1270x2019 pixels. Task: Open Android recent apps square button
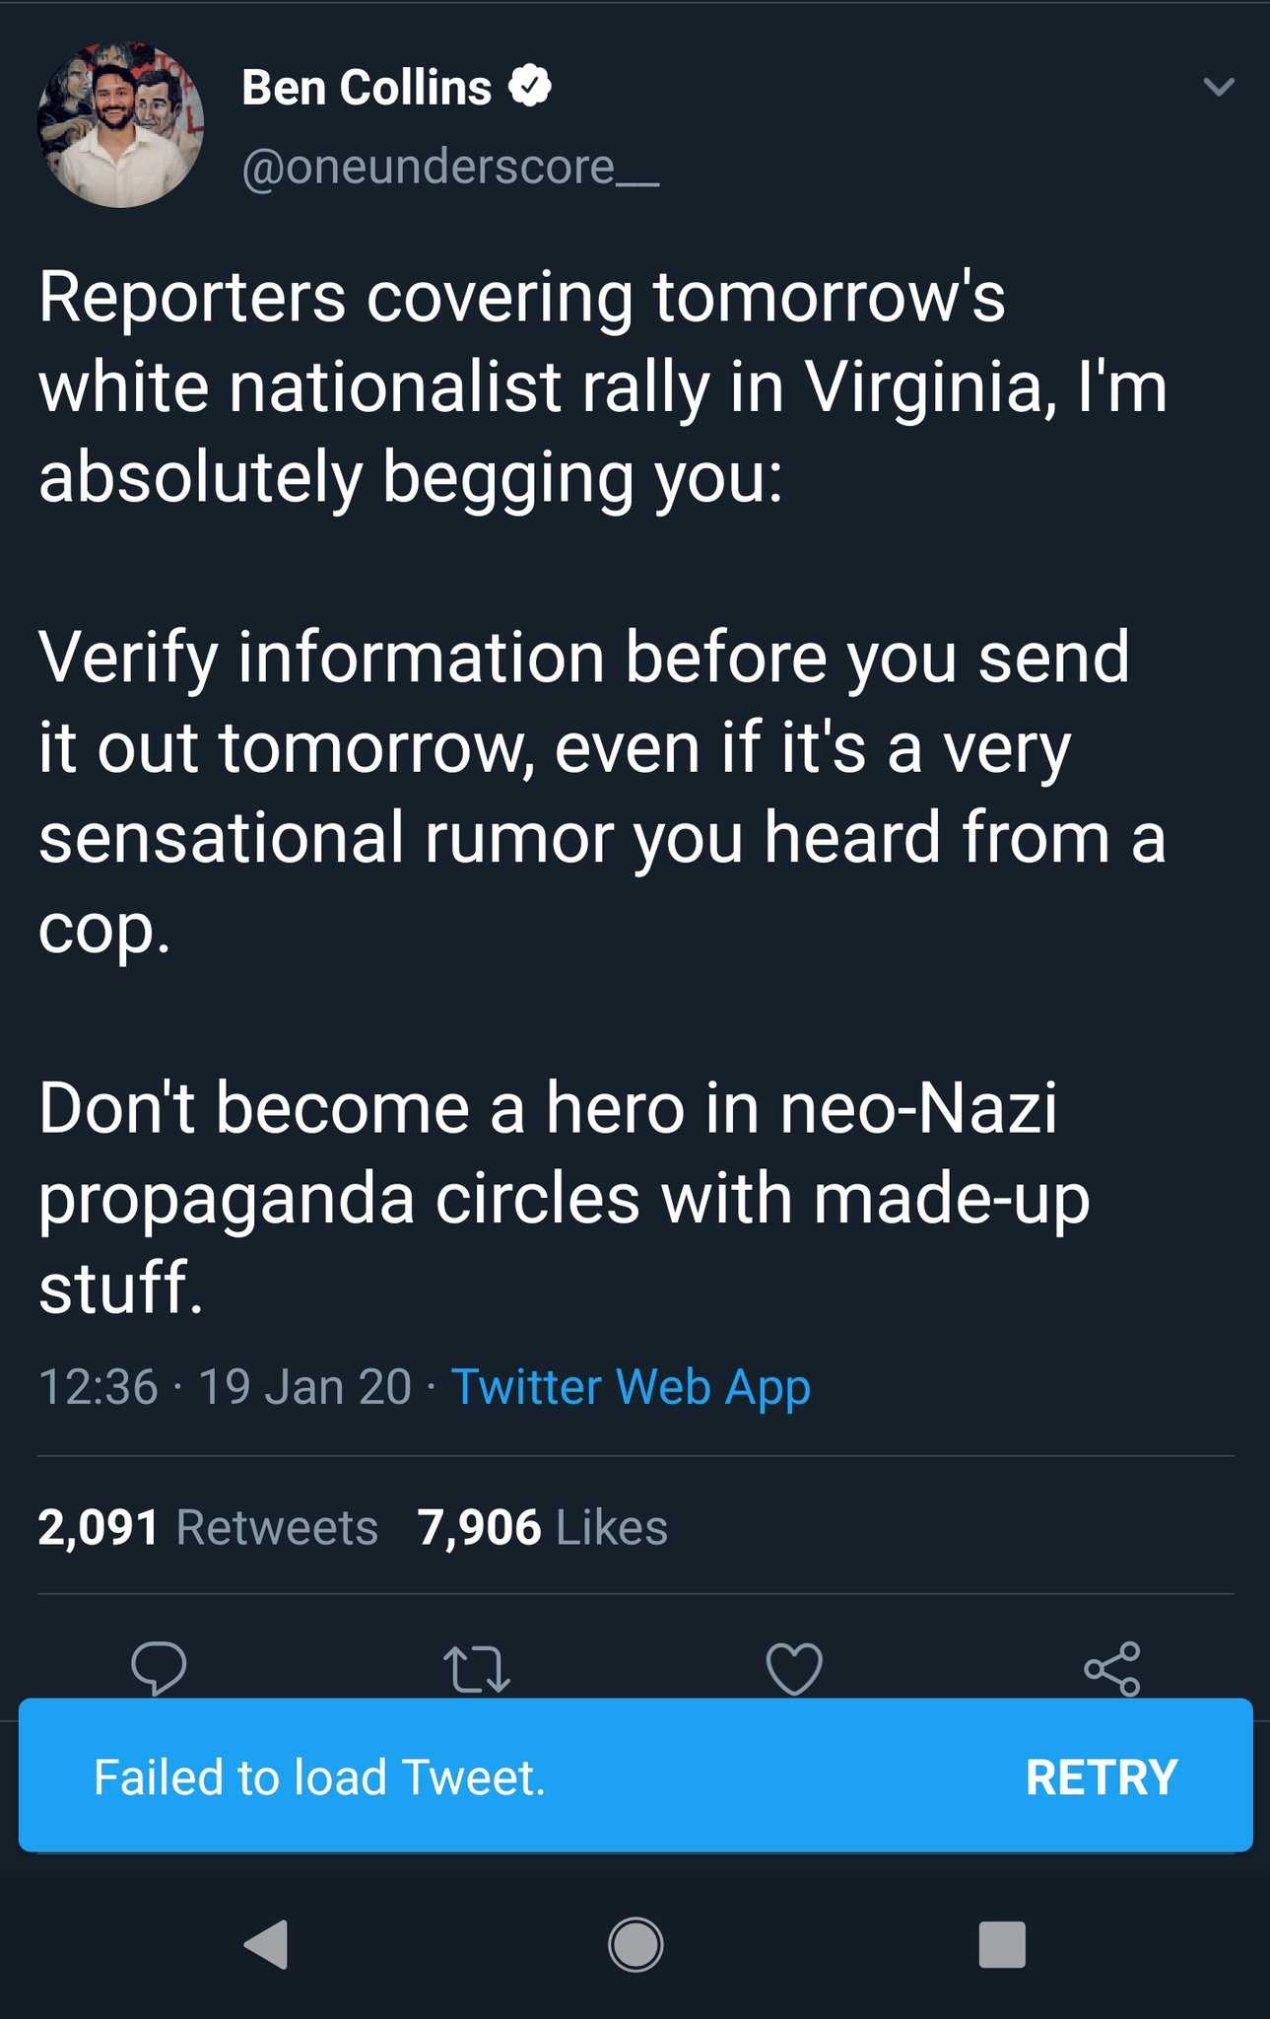(x=1002, y=1944)
